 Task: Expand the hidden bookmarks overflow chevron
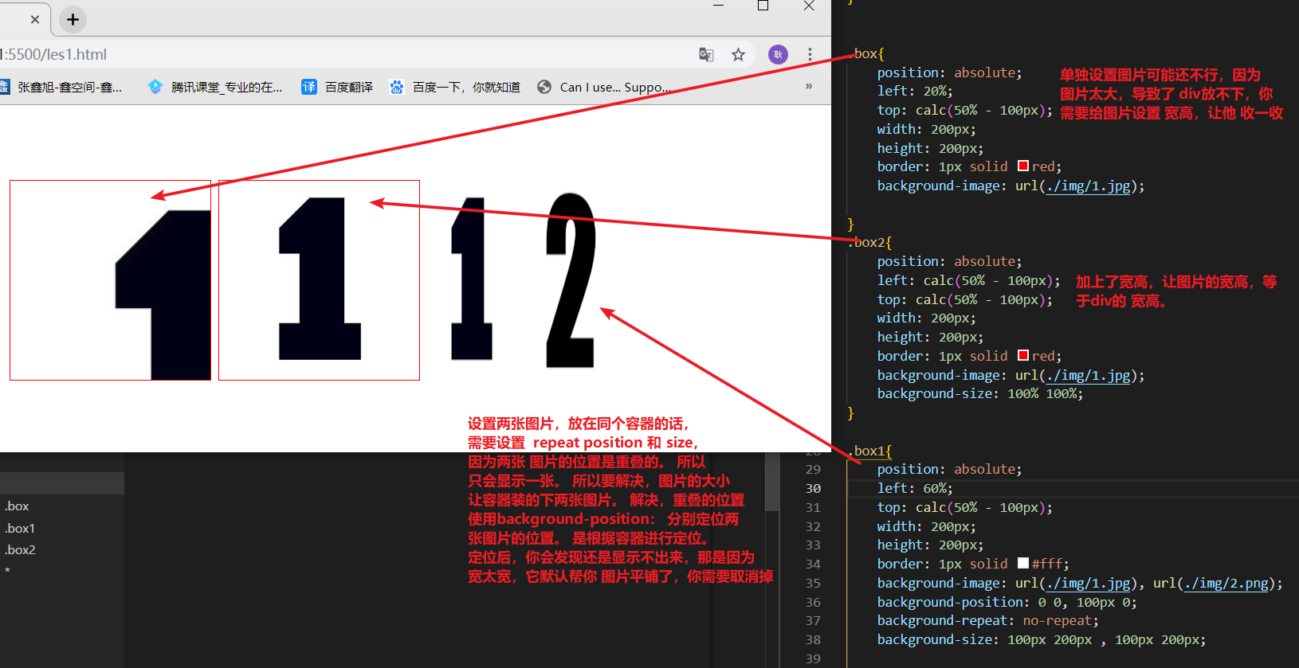tap(809, 86)
